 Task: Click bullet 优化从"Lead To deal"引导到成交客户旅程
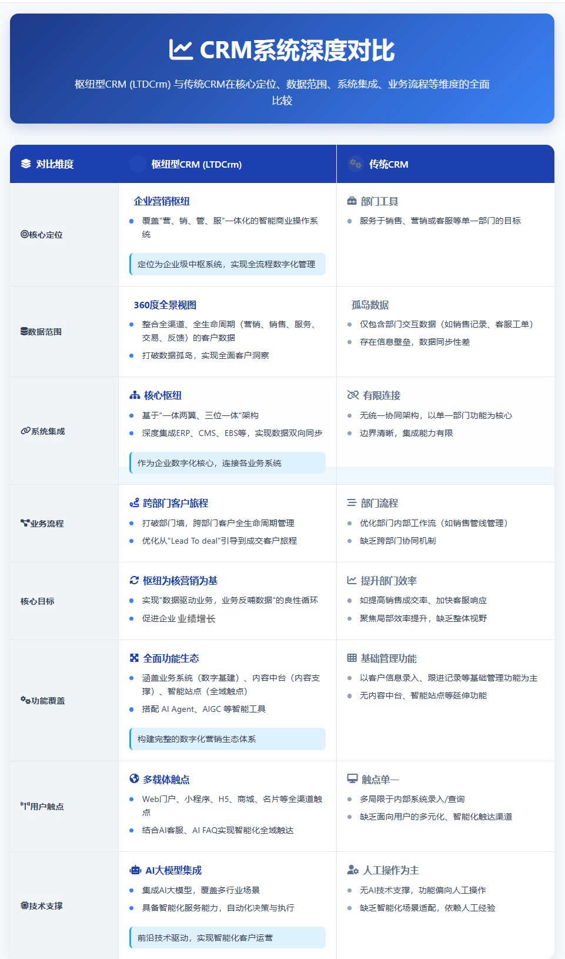pyautogui.click(x=219, y=541)
